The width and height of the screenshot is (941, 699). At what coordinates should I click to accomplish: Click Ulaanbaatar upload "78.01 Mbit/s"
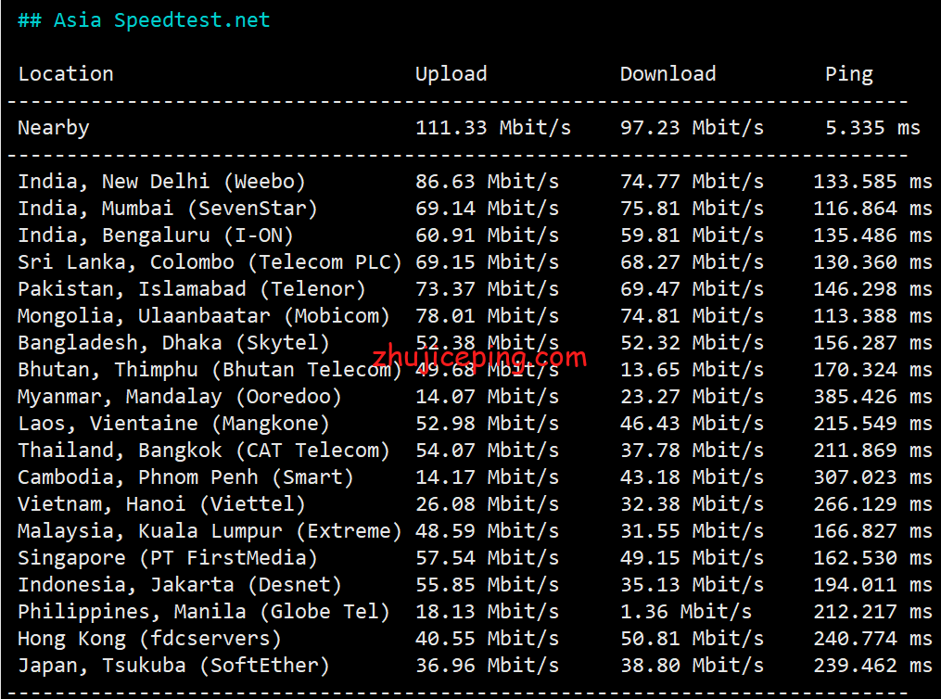click(488, 316)
